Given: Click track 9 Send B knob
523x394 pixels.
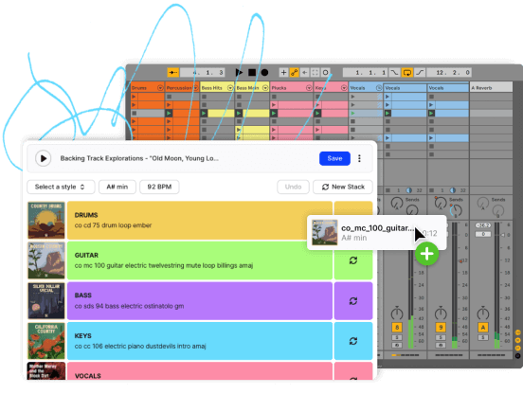Looking at the screenshot, I should coord(456,210).
